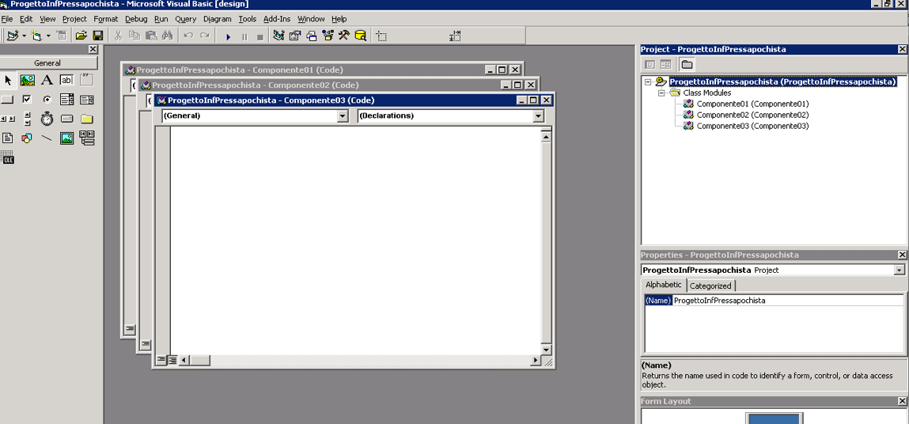Switch Componente03 to Procedure View

pos(161,360)
